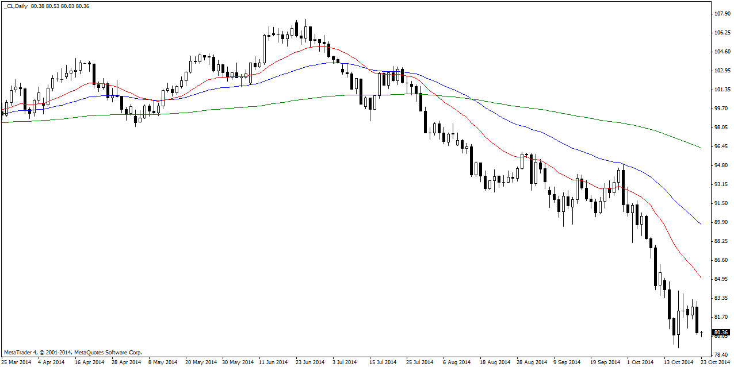Click the right end of the blue moving average
Screen dimensions: 734x367
tap(701, 224)
